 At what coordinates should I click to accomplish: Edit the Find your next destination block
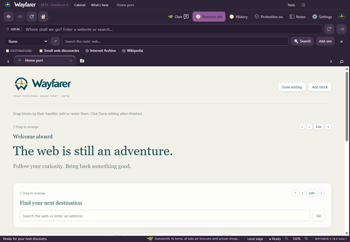(312, 193)
